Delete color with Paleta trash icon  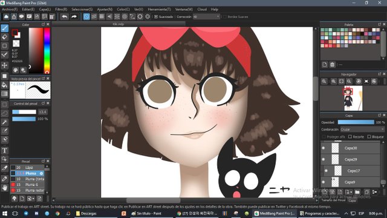pyautogui.click(x=332, y=65)
